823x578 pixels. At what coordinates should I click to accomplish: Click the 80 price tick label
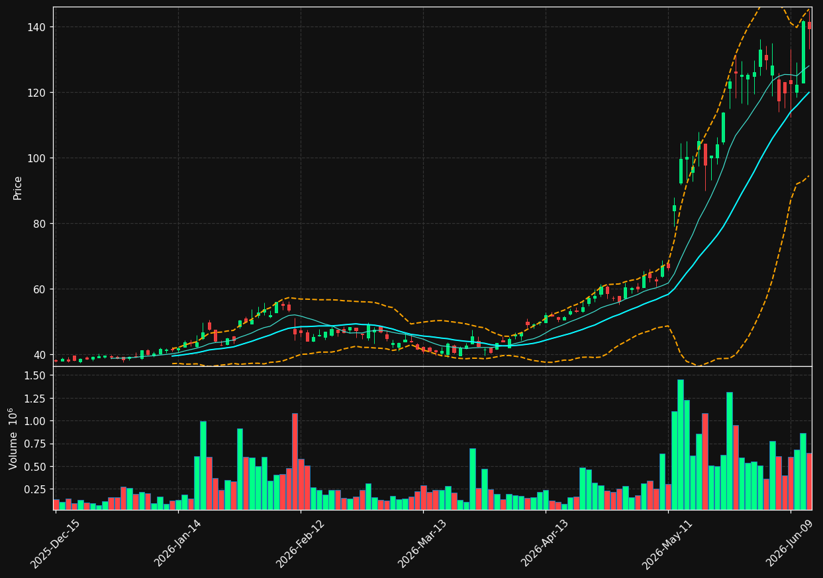[x=40, y=224]
